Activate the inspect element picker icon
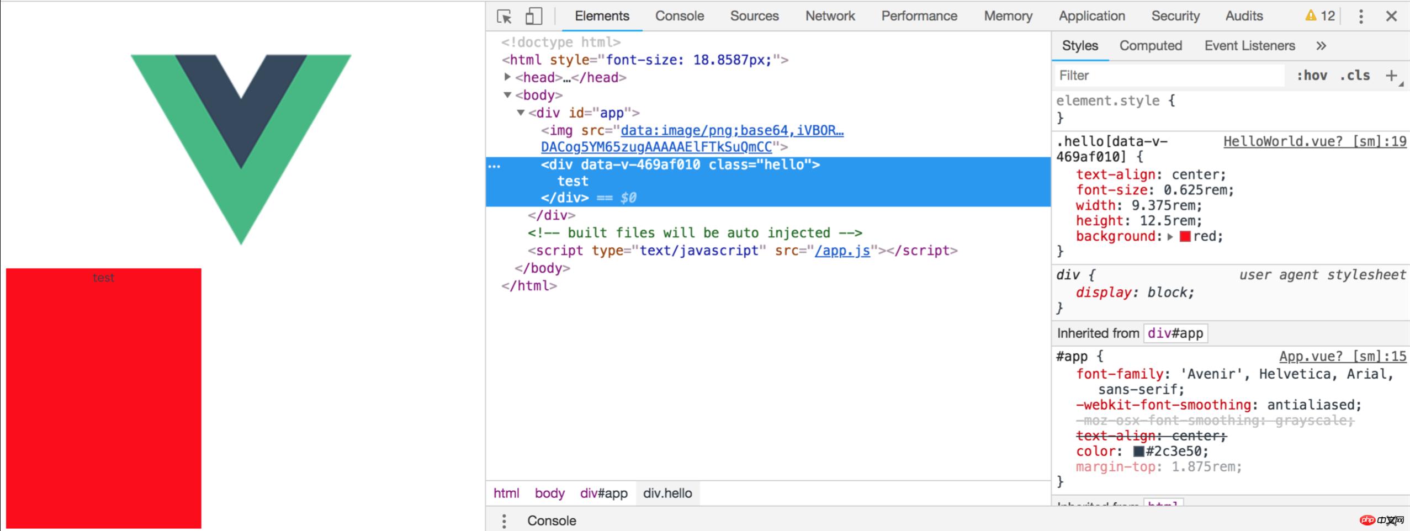1410x531 pixels. click(x=504, y=17)
